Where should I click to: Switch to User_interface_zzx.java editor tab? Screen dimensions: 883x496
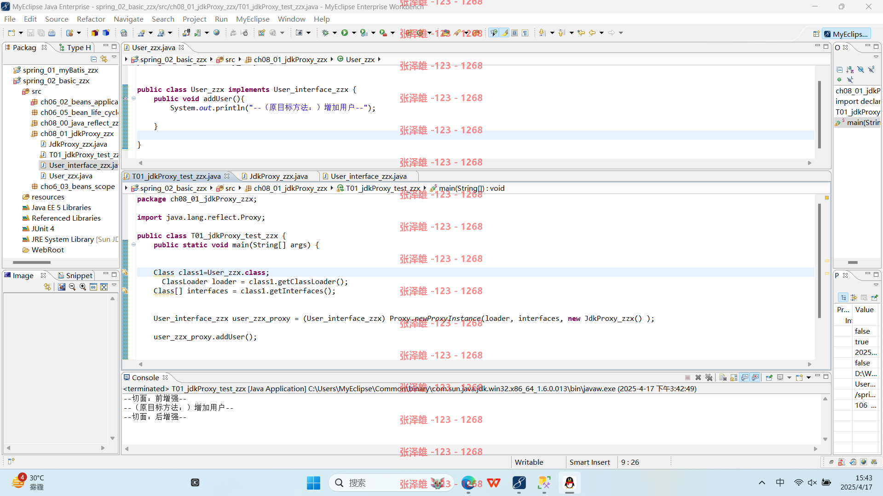coord(369,176)
